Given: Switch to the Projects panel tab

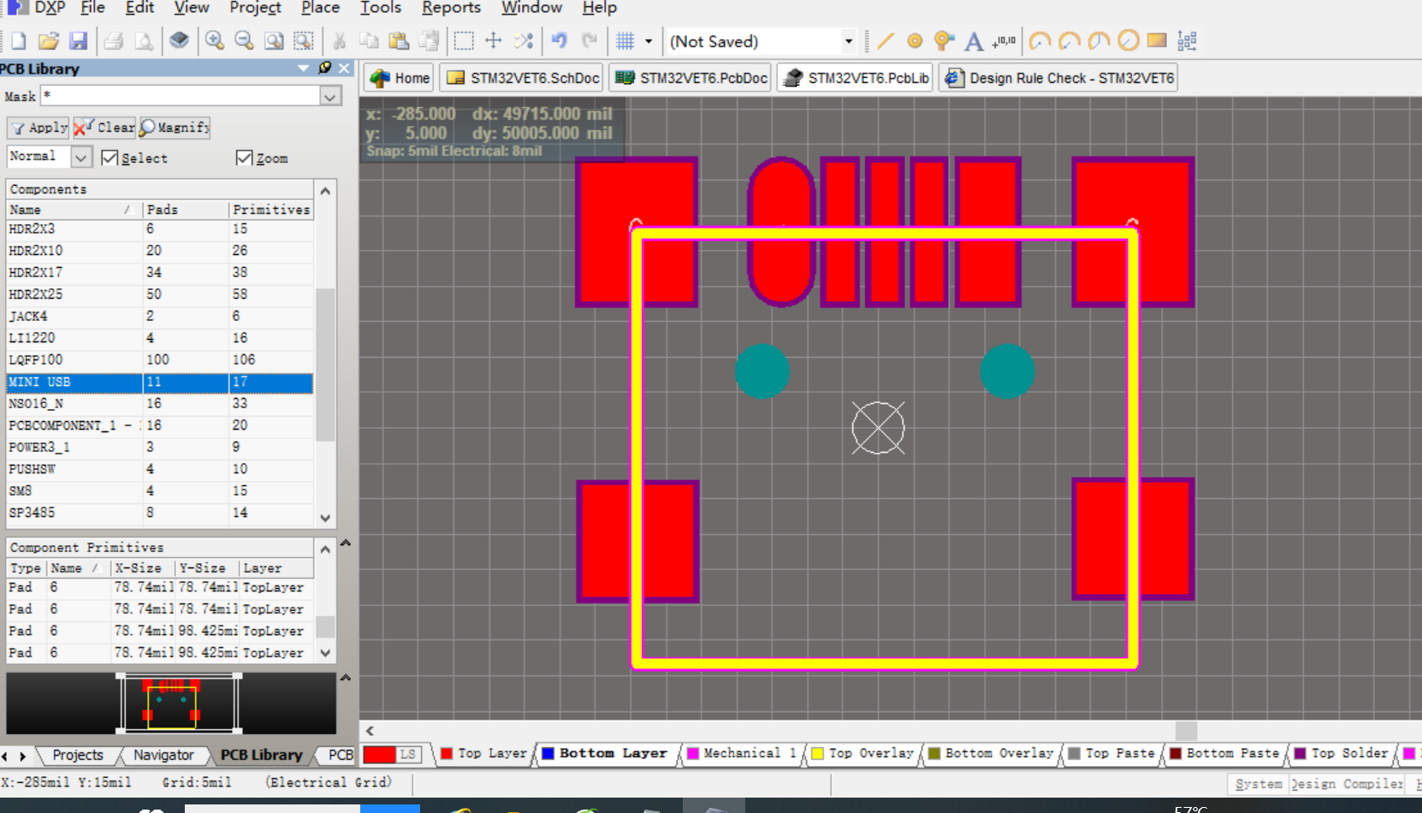Looking at the screenshot, I should coord(78,755).
